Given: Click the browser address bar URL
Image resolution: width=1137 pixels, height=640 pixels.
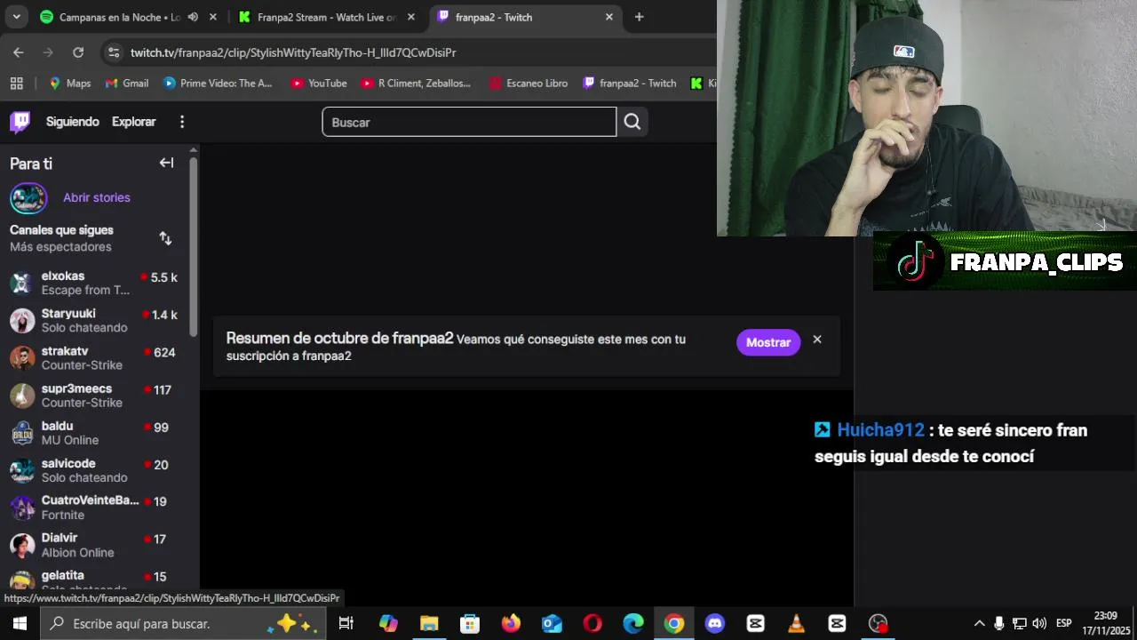Looking at the screenshot, I should click(293, 52).
